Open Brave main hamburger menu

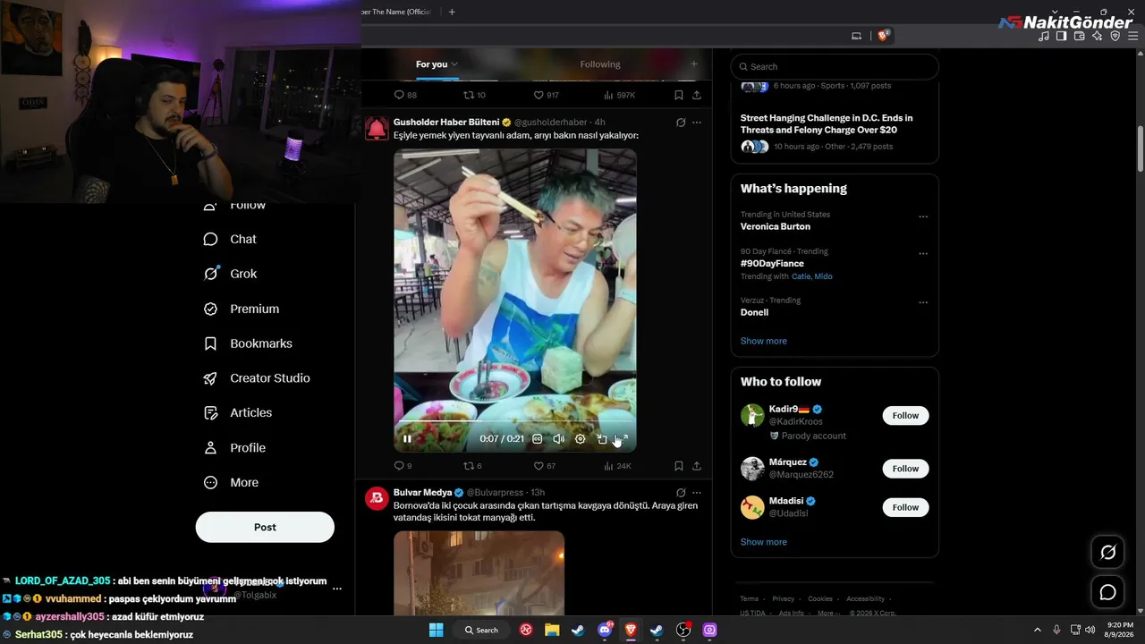click(1132, 36)
